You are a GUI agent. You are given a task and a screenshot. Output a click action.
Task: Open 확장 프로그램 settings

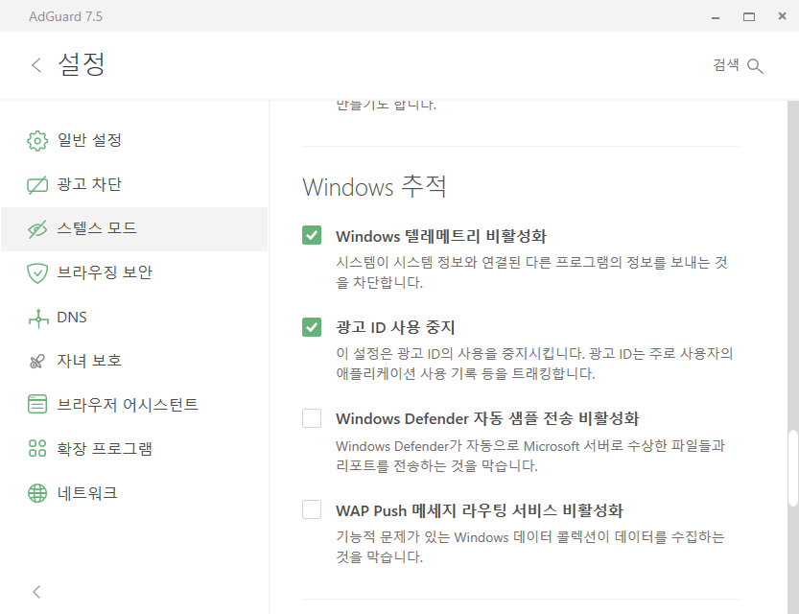[x=134, y=449]
